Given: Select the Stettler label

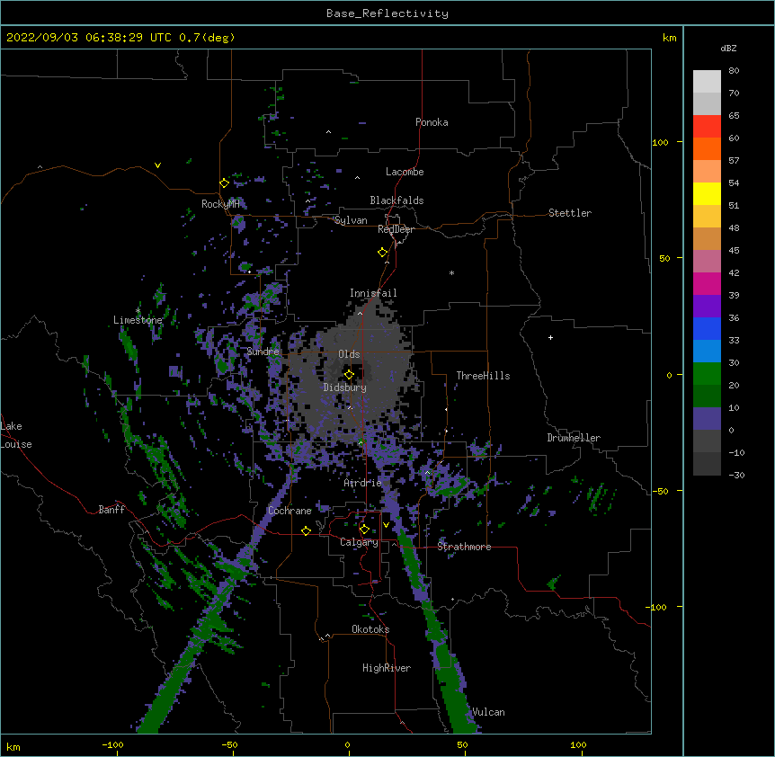Looking at the screenshot, I should (570, 213).
